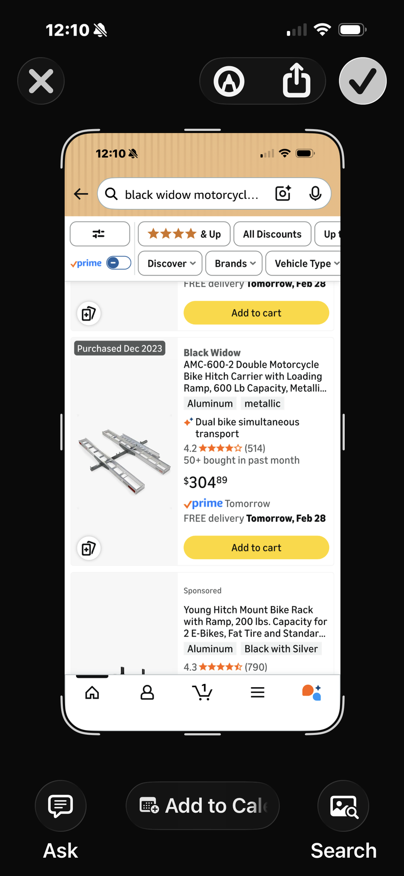Confirm screenshot with the checkmark button
The image size is (404, 876).
coord(363,81)
